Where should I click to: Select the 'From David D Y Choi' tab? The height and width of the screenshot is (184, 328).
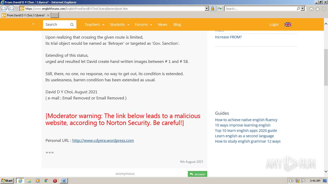tap(25, 15)
